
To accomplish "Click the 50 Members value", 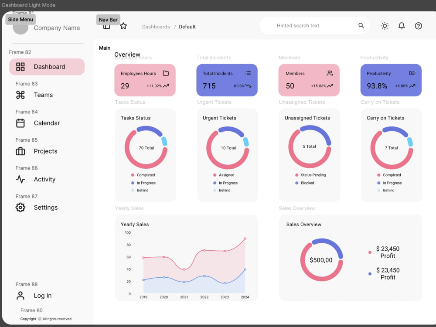I will click(290, 86).
